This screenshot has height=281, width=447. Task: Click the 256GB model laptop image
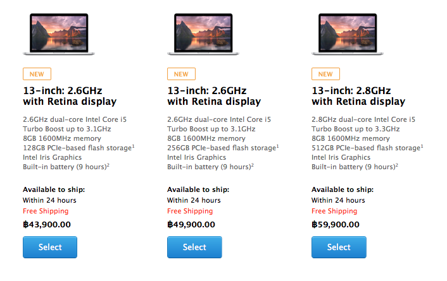click(194, 32)
